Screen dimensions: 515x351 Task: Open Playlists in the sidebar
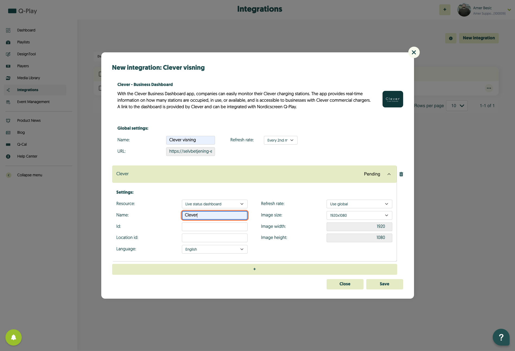point(23,42)
